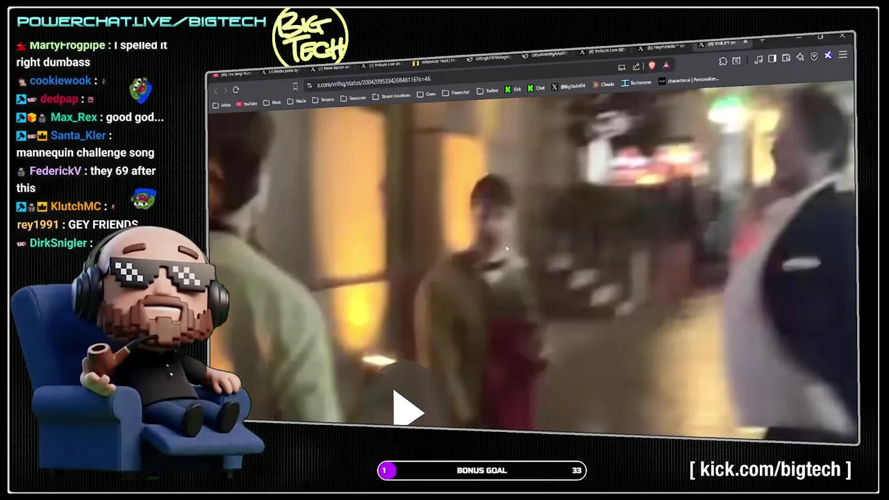This screenshot has width=889, height=500.
Task: Click chat username DirkSnigler
Action: tap(58, 243)
